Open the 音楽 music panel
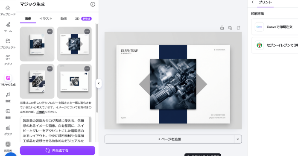The height and width of the screenshot is (156, 298). (8, 97)
